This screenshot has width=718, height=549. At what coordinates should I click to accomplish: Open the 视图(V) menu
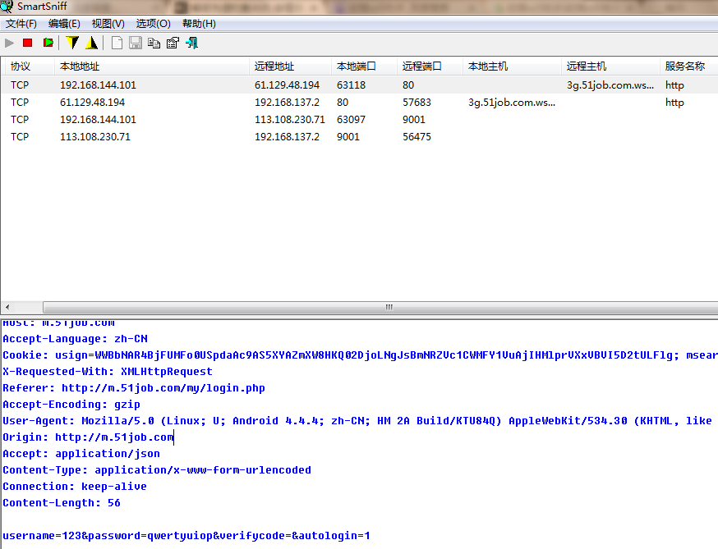coord(108,24)
